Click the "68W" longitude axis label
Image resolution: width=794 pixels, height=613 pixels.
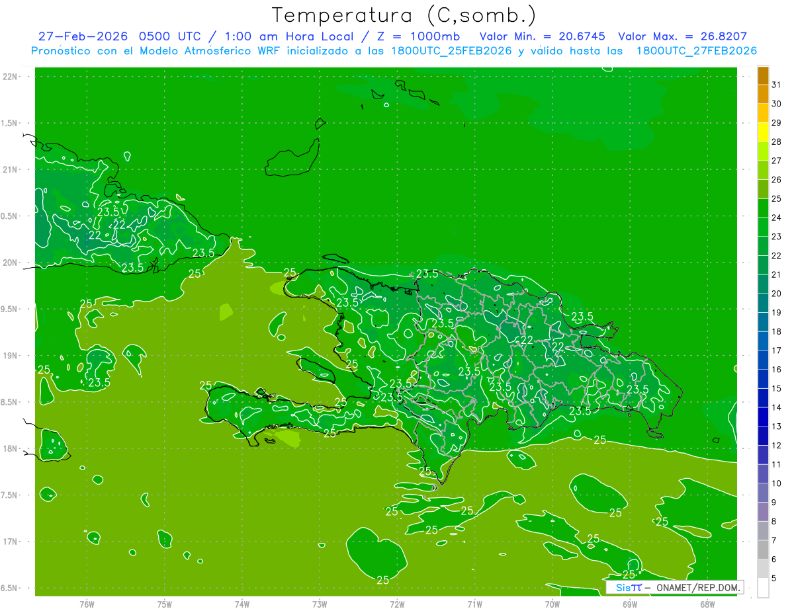point(707,604)
